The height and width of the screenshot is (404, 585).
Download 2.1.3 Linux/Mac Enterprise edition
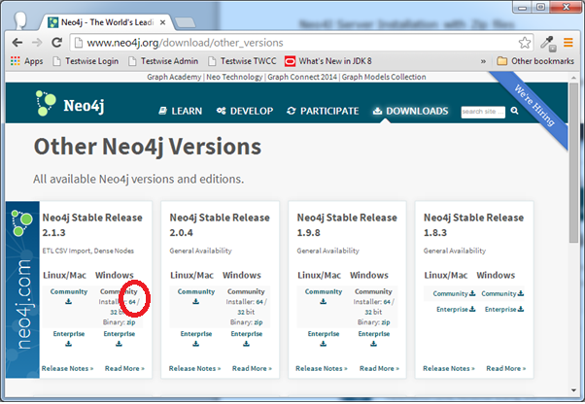pyautogui.click(x=69, y=338)
